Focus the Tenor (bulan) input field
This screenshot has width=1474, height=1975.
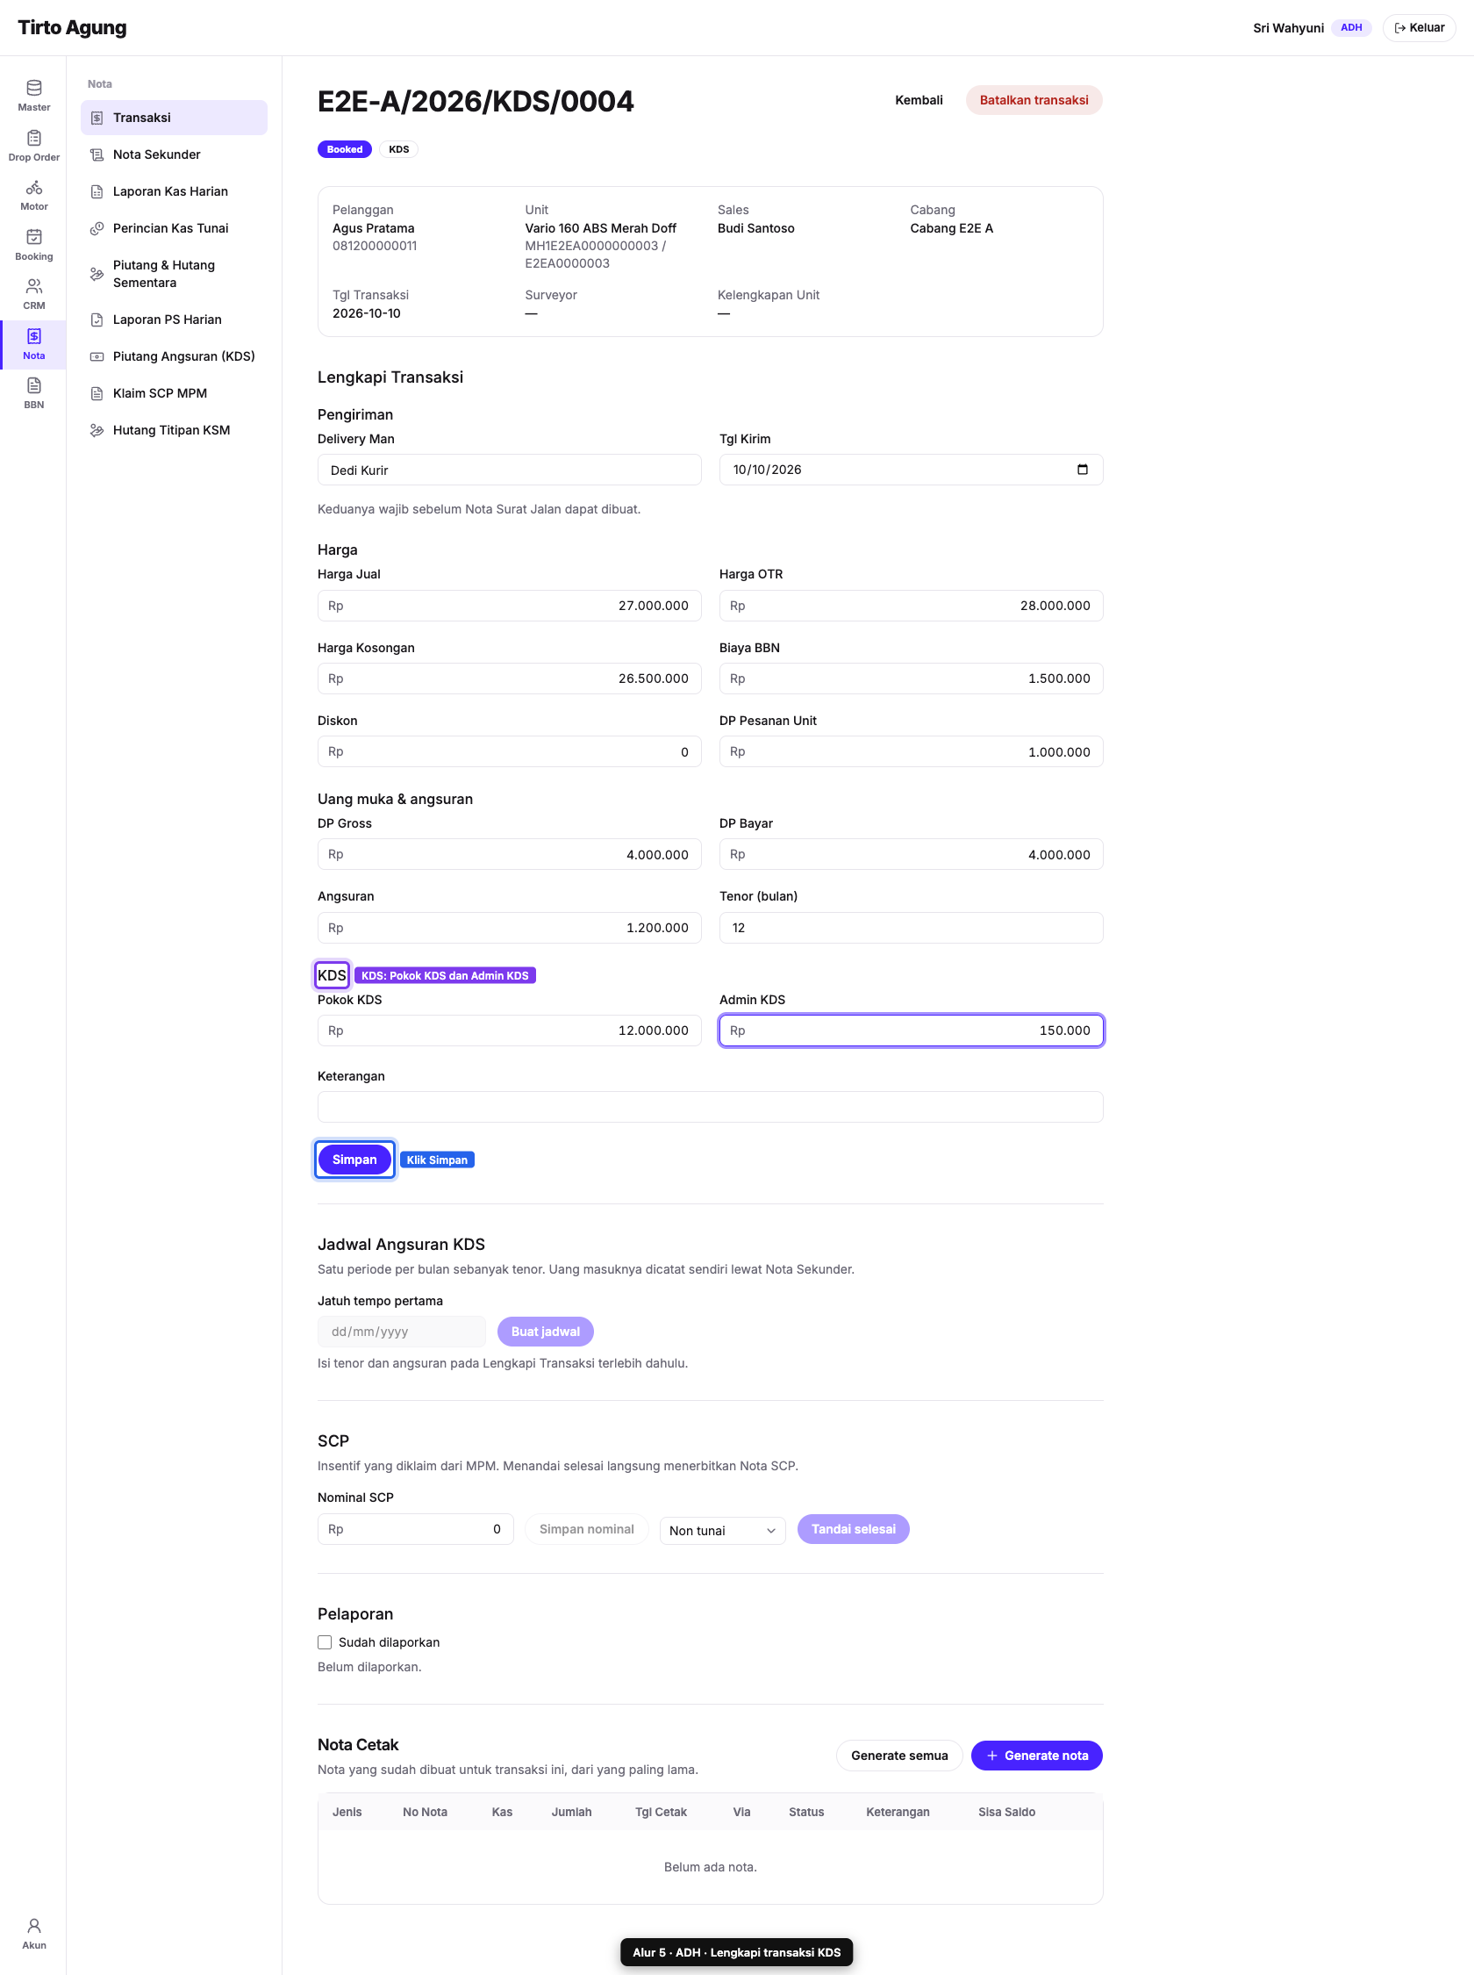(911, 928)
